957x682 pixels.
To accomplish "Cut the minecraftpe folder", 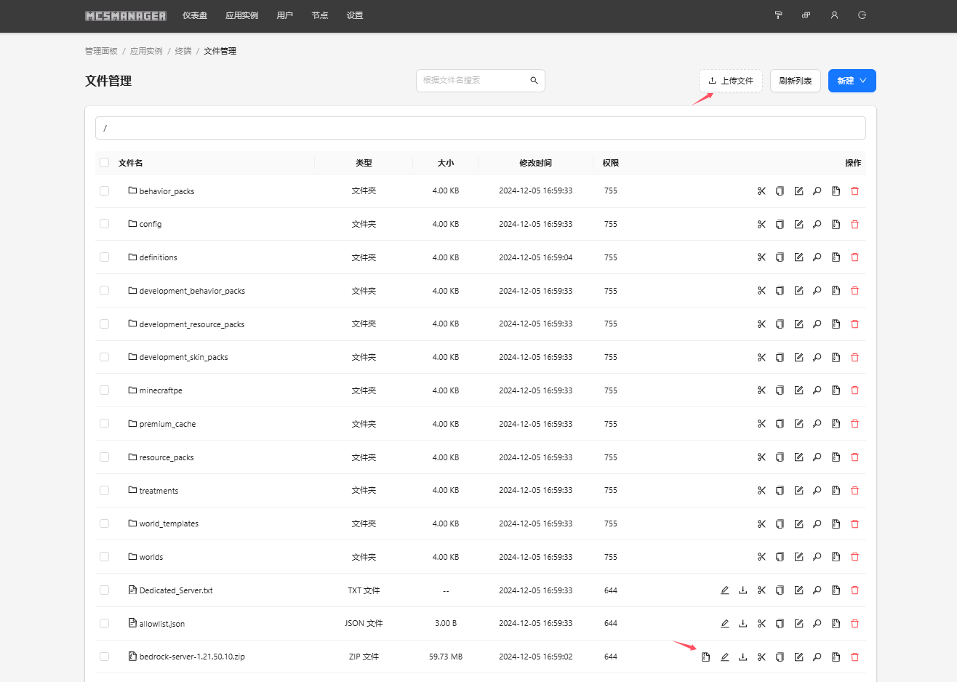I will click(x=761, y=390).
